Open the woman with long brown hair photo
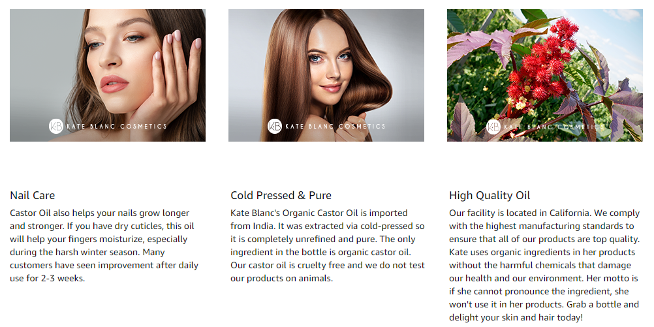 click(326, 75)
